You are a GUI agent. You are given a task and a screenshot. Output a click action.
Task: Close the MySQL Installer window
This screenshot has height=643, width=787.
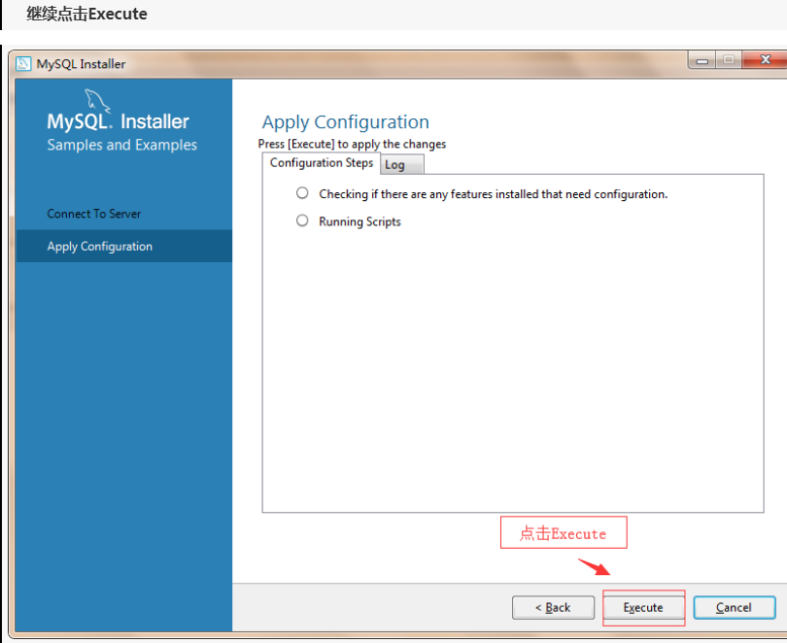(x=765, y=59)
